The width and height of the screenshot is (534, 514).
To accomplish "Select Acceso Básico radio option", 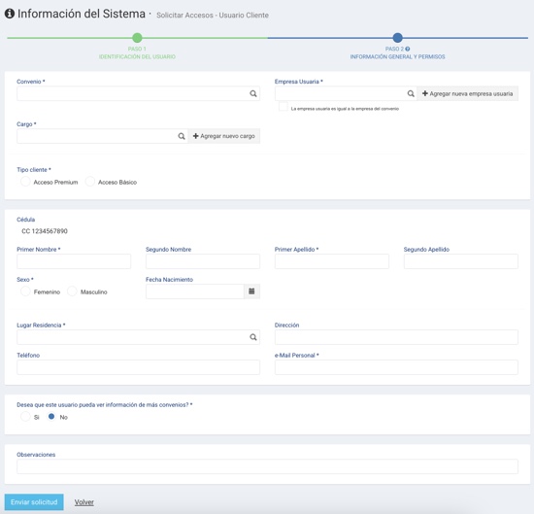I will pyautogui.click(x=90, y=182).
